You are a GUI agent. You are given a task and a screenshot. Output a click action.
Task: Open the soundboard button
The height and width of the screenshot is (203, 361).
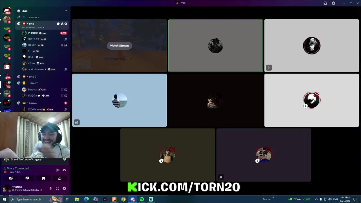click(x=60, y=178)
